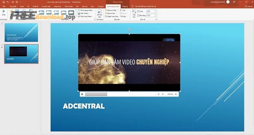
Task: Select slide 1 thumbnail in the slide panel
Action: (21, 33)
